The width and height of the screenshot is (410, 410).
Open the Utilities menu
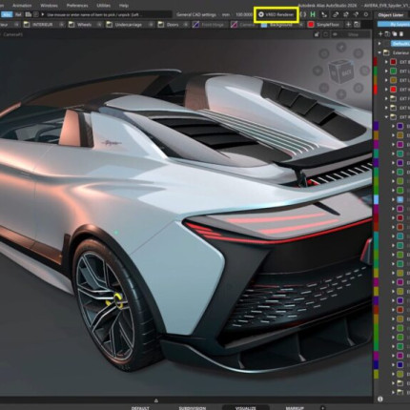tap(104, 6)
